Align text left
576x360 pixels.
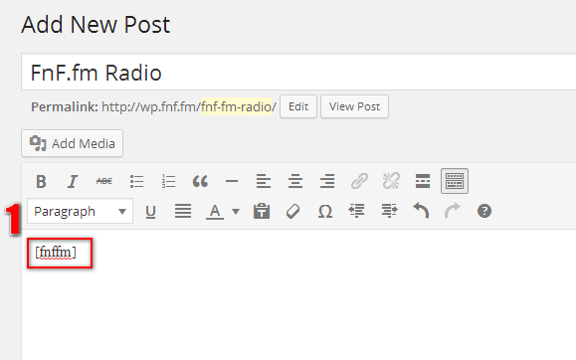point(264,181)
